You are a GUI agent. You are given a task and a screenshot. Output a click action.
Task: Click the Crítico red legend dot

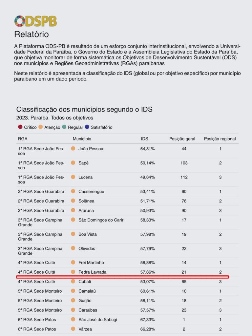coord(20,127)
